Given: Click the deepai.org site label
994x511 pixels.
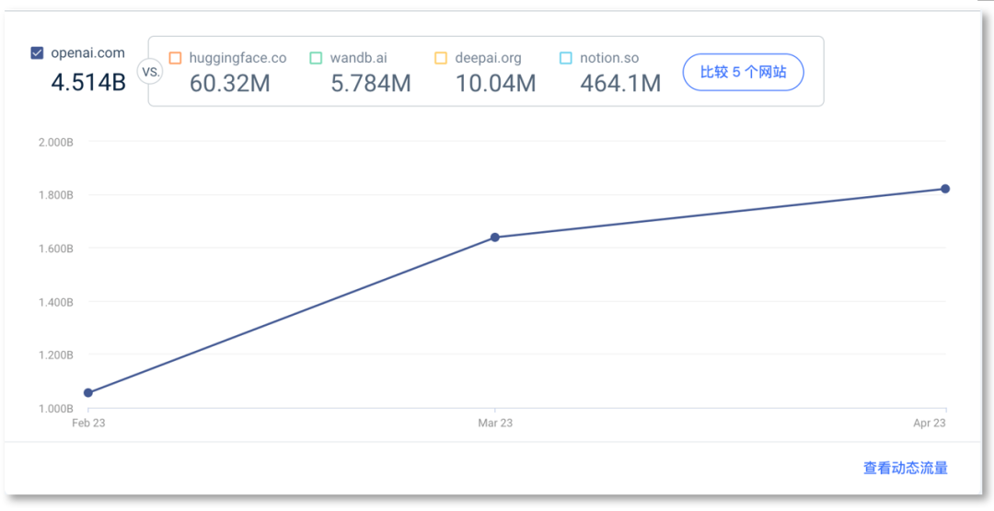Looking at the screenshot, I should click(488, 58).
